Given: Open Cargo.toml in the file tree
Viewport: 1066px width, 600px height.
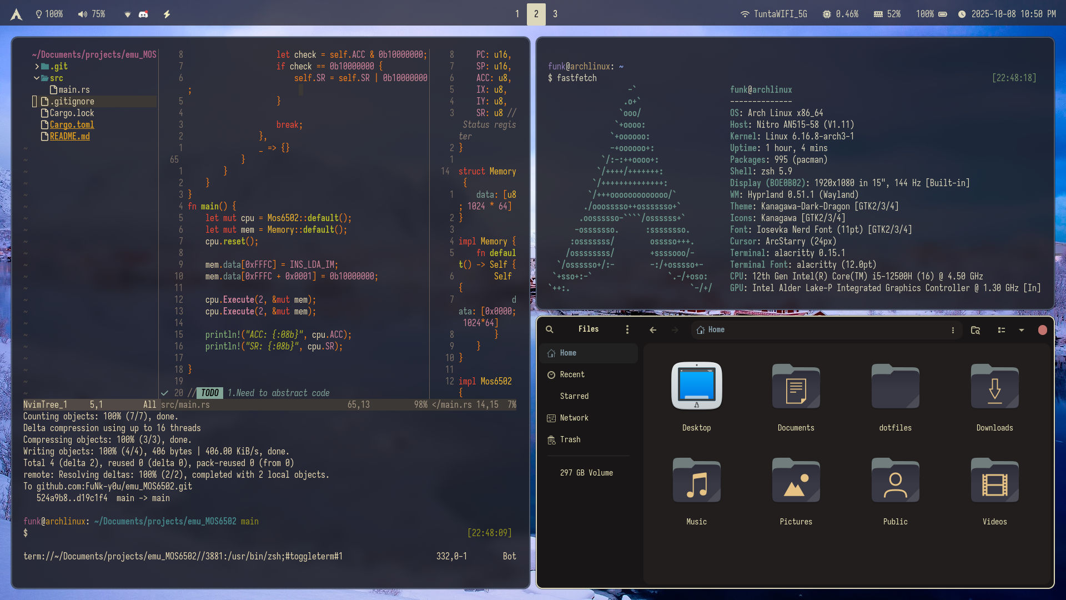Looking at the screenshot, I should 72,124.
